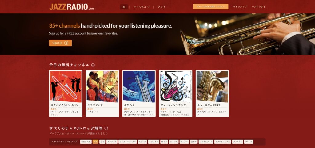Open the スムースジャズ24'7 channel artwork
Viewport: 315px width, 148px height.
[x=212, y=87]
